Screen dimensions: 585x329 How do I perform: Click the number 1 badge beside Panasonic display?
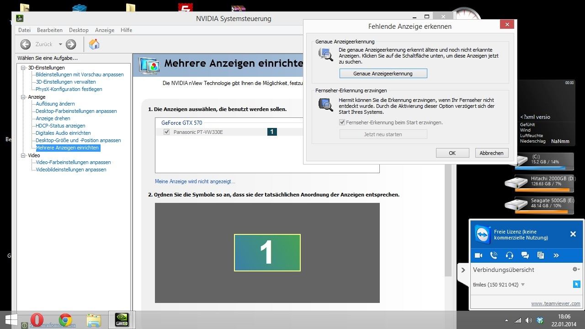(272, 132)
